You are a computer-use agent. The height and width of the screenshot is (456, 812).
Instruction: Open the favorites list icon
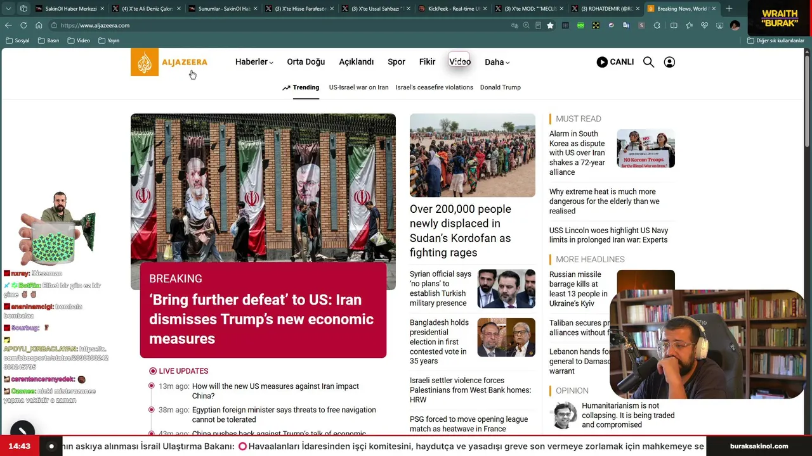point(689,25)
